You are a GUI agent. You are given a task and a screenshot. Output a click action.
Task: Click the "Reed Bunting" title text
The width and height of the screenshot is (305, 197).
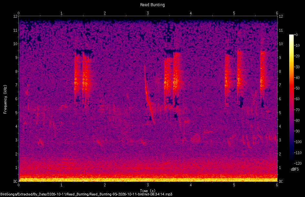click(x=152, y=5)
